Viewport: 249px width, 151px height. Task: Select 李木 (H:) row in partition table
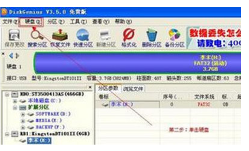168,104
